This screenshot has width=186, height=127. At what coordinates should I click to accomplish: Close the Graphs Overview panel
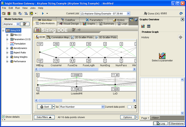(x=183, y=19)
